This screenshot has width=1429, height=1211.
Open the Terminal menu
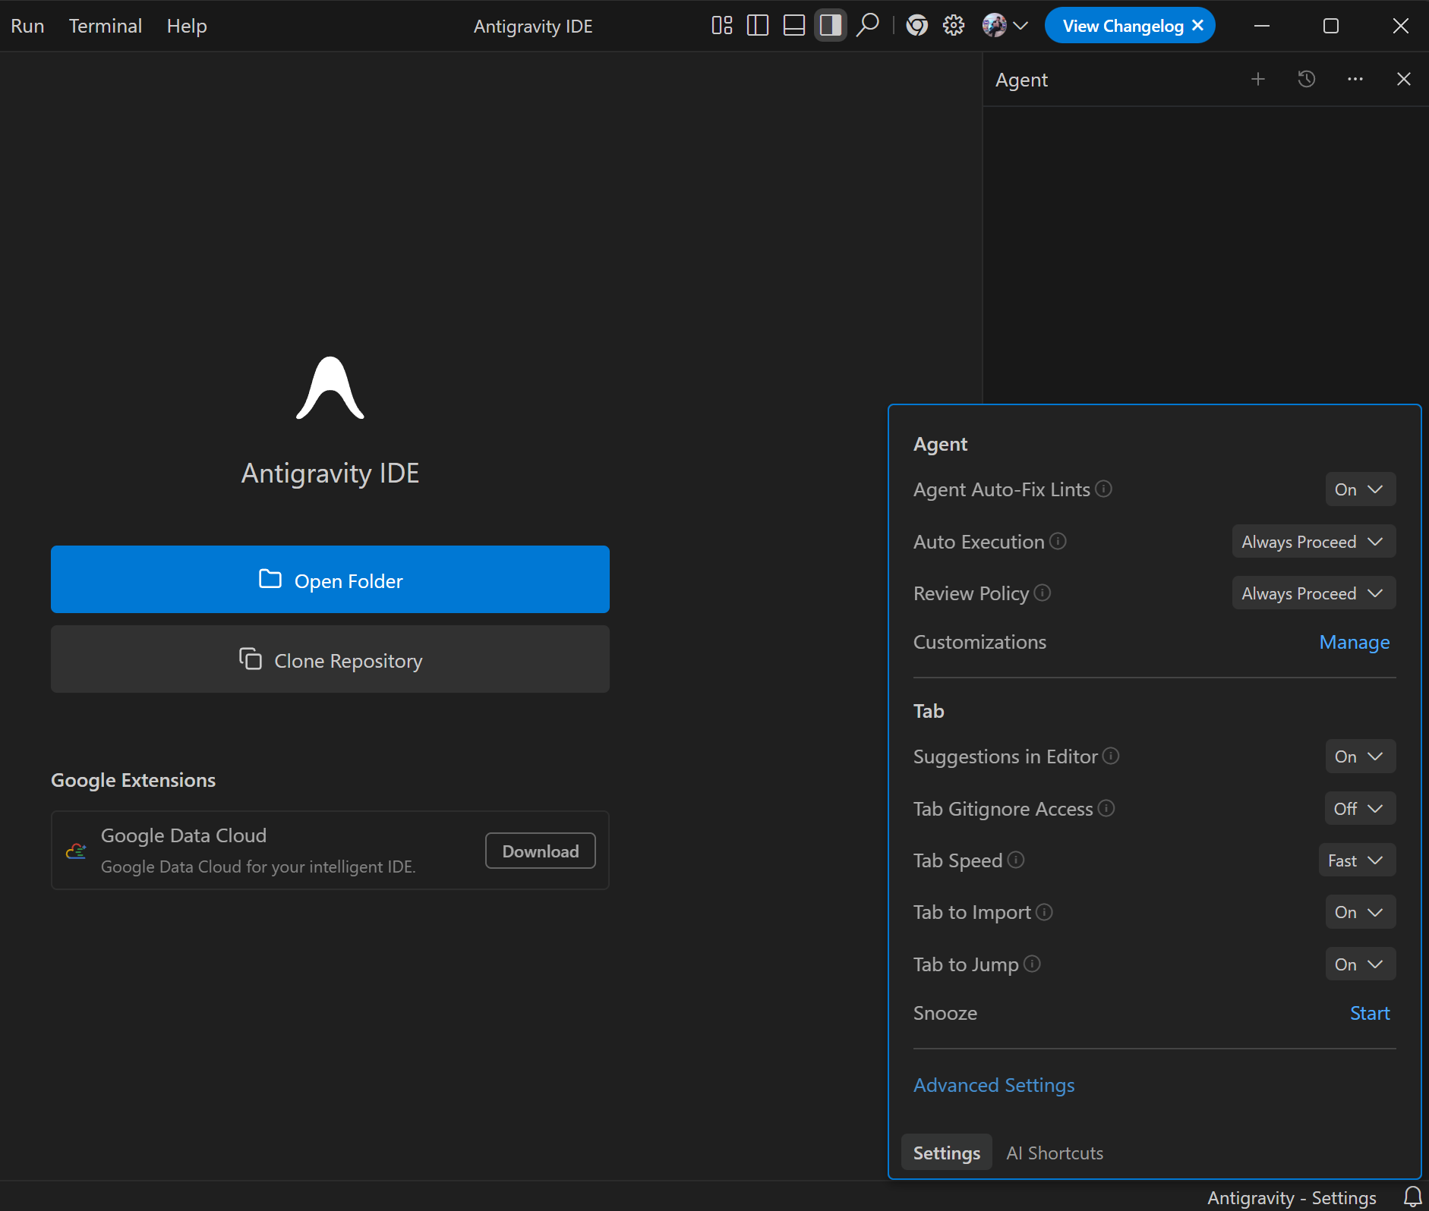[106, 26]
